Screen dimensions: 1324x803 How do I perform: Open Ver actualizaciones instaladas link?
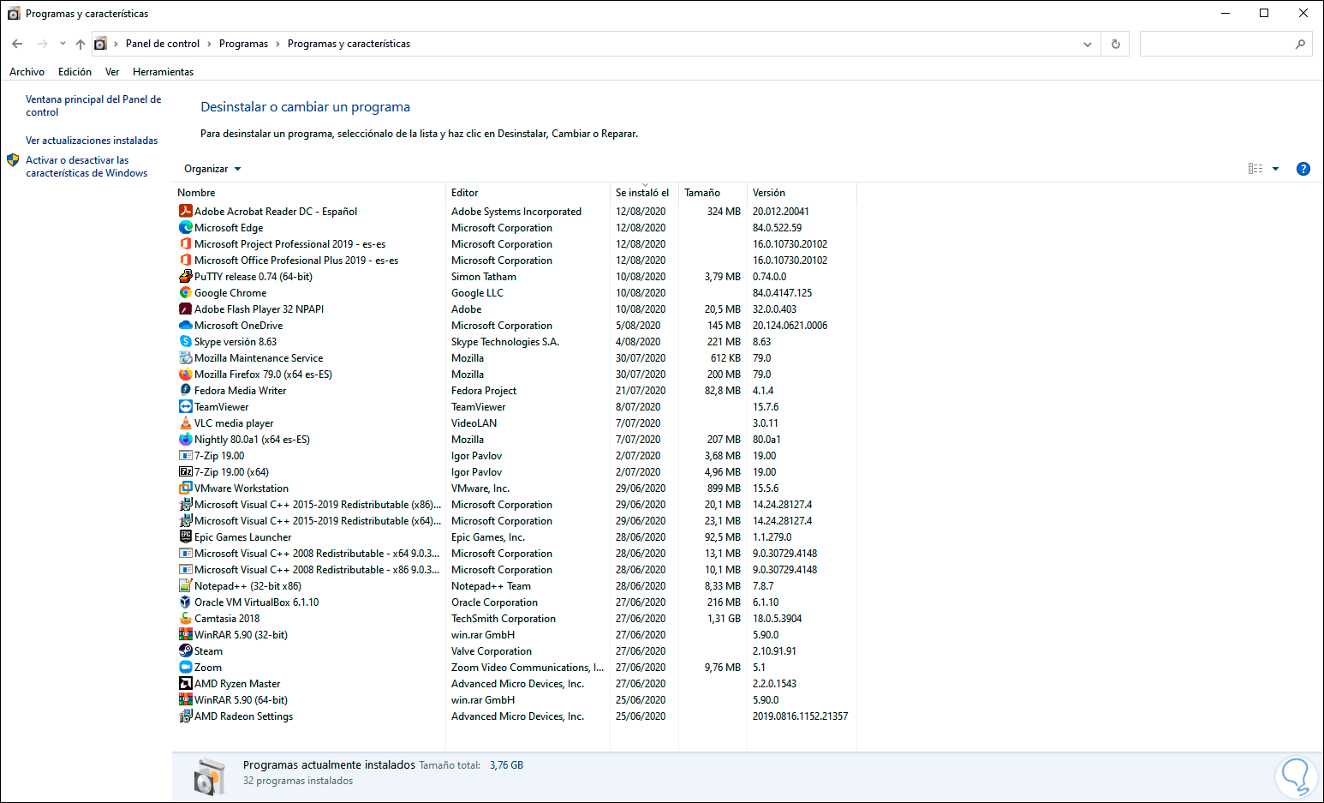[x=92, y=141]
